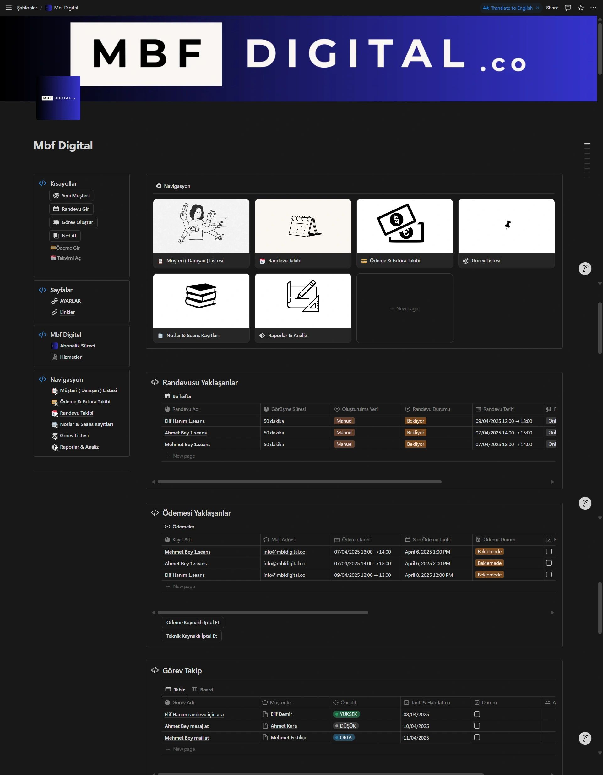The height and width of the screenshot is (775, 603).
Task: Click the YÜKSEK priority tag
Action: pos(346,714)
